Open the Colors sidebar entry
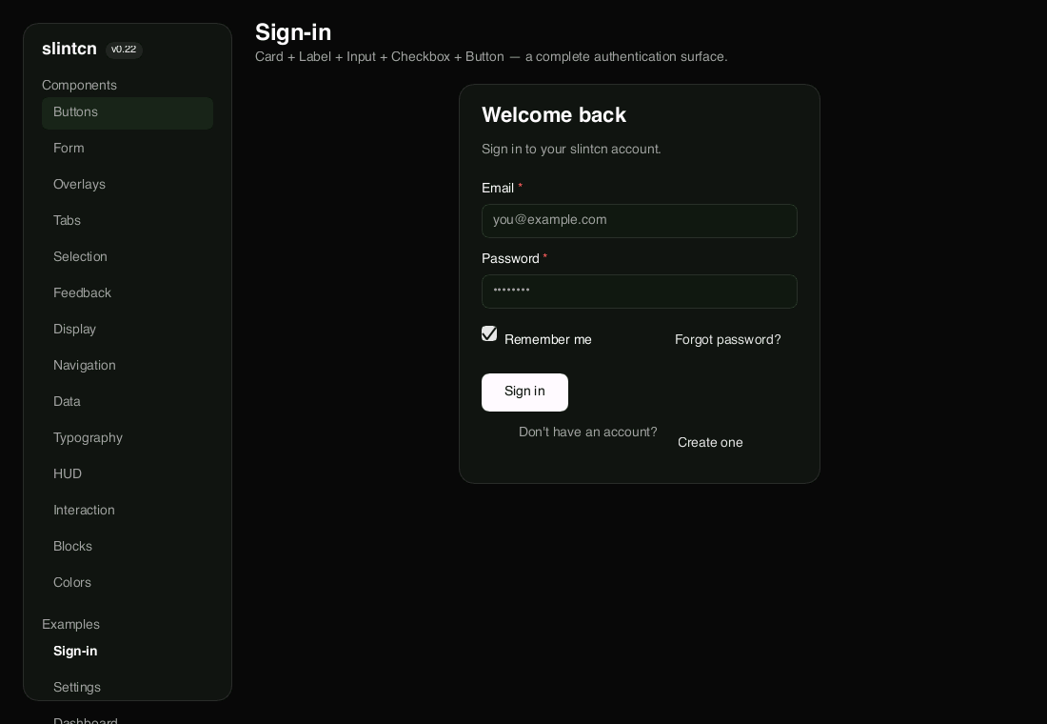This screenshot has height=724, width=1047. pos(128,582)
